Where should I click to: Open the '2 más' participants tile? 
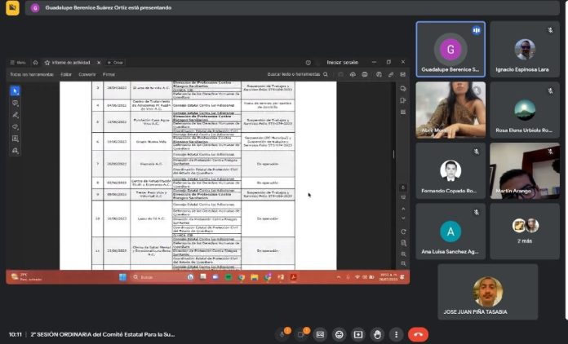(525, 231)
